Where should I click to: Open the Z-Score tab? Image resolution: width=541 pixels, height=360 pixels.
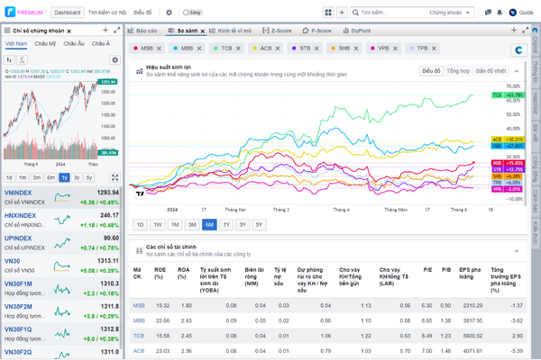pyautogui.click(x=277, y=31)
